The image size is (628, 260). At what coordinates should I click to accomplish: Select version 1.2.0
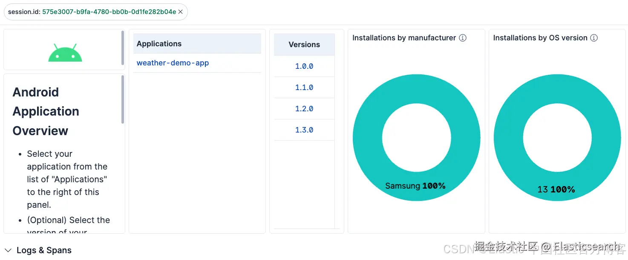click(304, 109)
